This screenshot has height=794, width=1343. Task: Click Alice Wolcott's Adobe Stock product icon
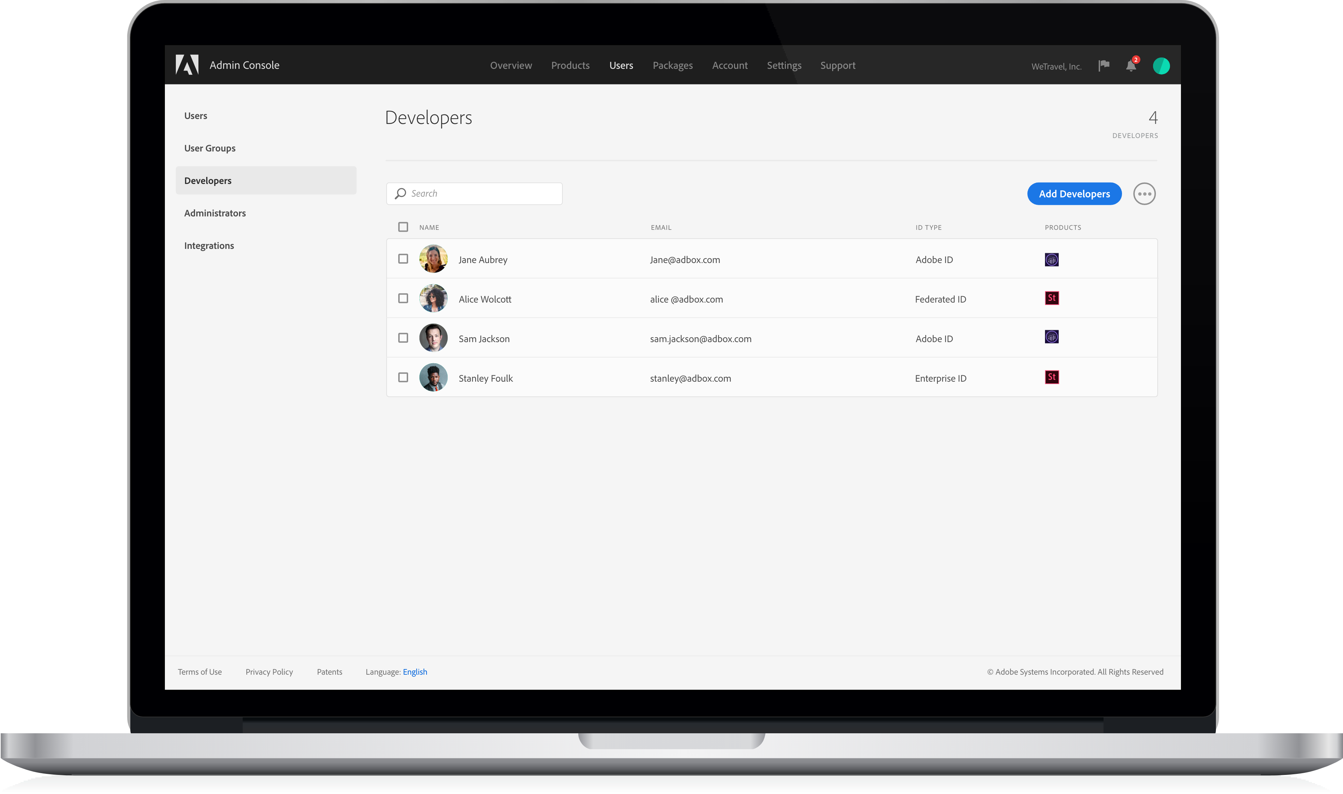(1051, 298)
